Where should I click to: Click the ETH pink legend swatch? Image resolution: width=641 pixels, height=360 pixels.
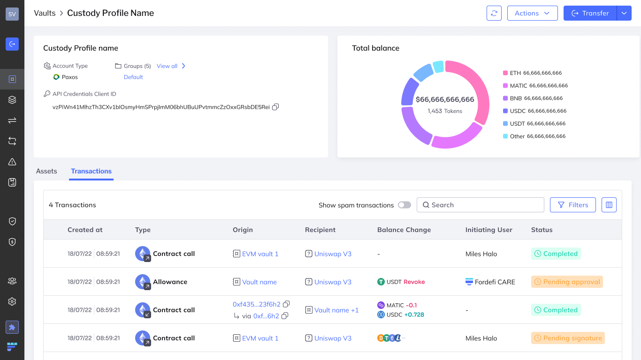[x=505, y=73]
